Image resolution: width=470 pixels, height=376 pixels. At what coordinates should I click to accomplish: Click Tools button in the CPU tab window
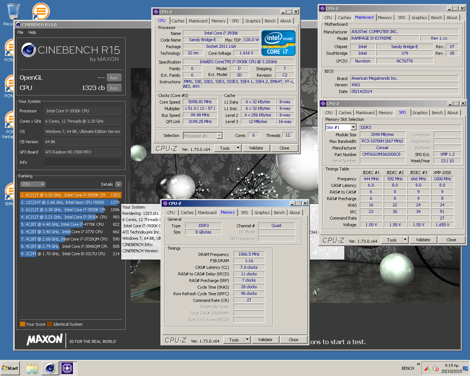pyautogui.click(x=225, y=148)
